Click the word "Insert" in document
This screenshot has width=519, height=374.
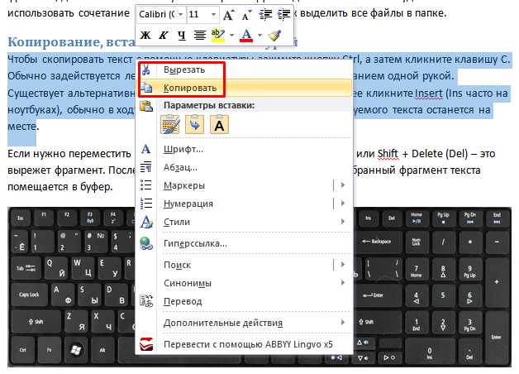click(x=429, y=93)
